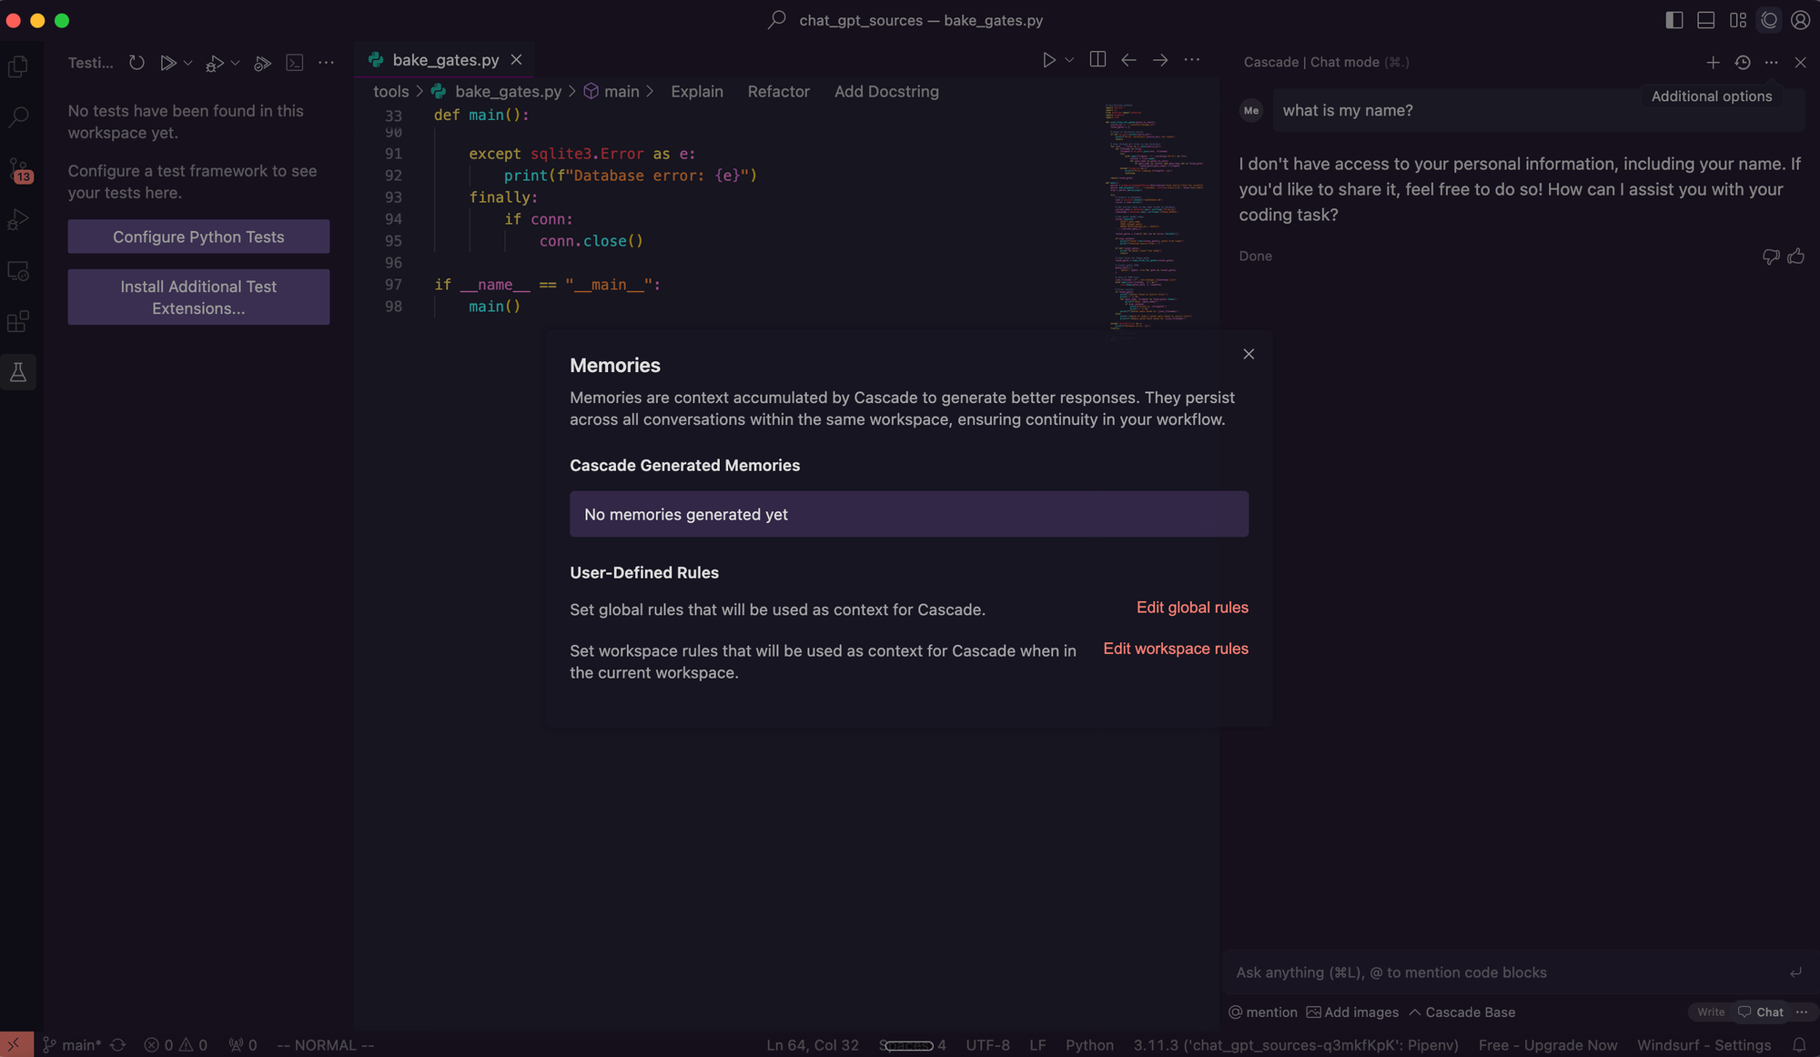Screen dimensions: 1820x1057
Task: Open Cascade conversation history icon
Action: pos(1742,63)
